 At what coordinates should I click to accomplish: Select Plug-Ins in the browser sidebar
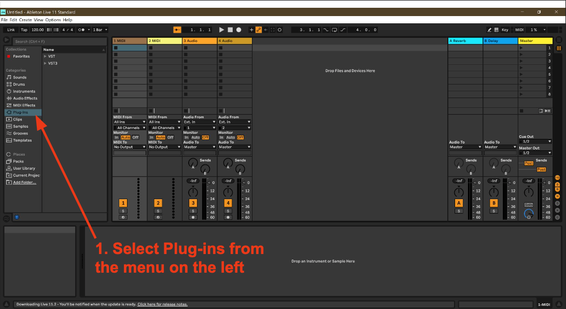21,112
